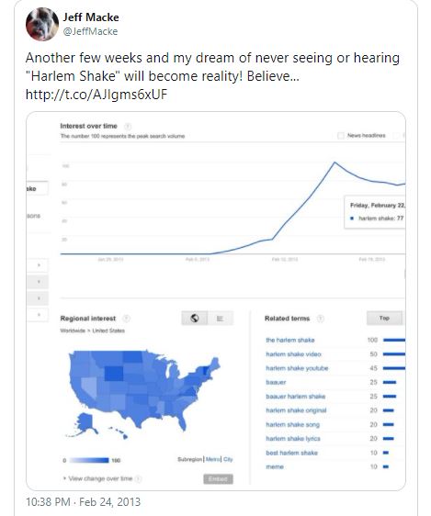
Task: Click the interest gradient legend bar
Action: 89,460
